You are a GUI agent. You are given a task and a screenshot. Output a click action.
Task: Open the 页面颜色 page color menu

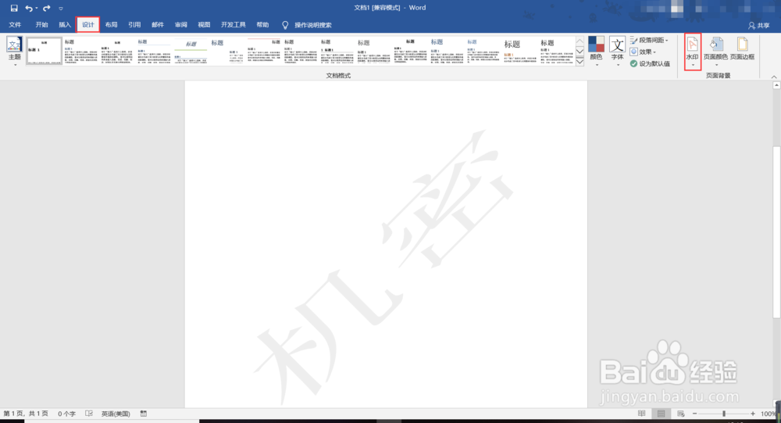[x=715, y=50]
